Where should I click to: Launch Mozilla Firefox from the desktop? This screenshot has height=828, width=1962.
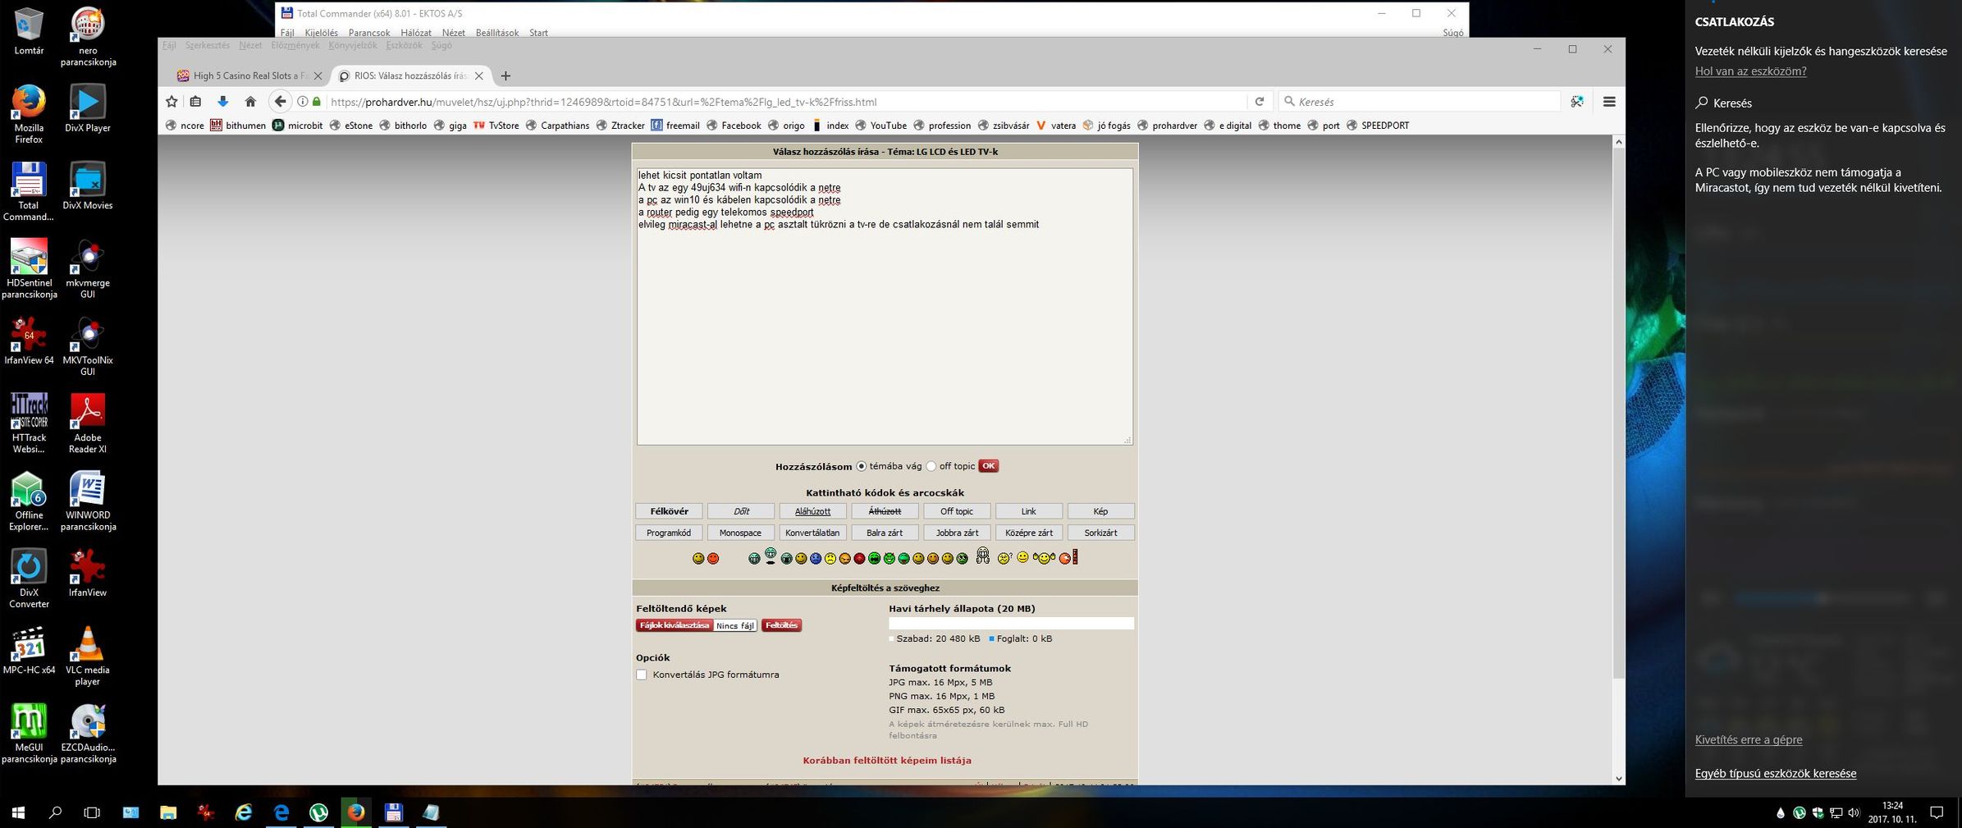coord(29,114)
